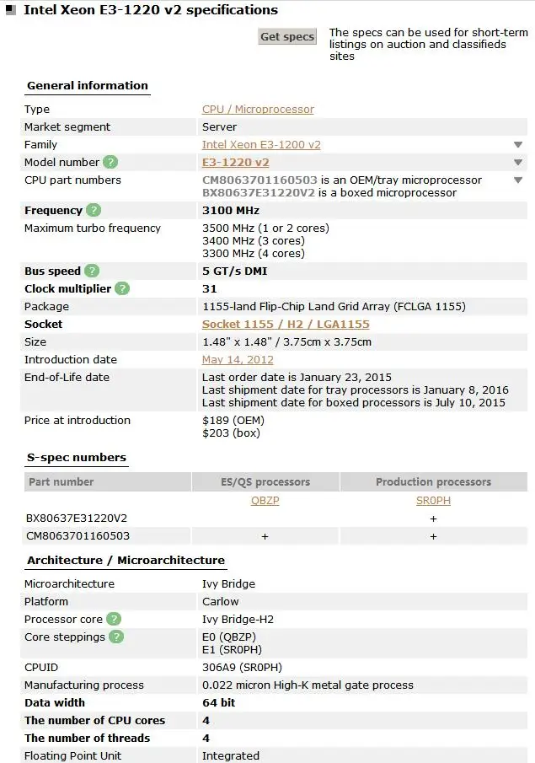
Task: Click the ES/QS processors column header
Action: [265, 482]
